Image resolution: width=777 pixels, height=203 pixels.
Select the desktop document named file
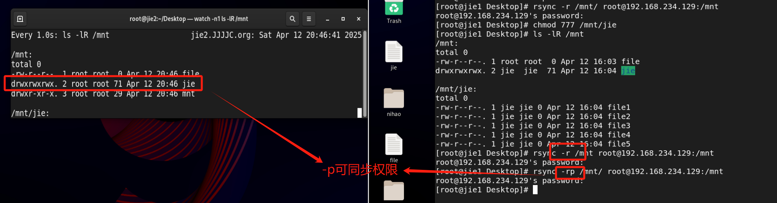tap(394, 148)
